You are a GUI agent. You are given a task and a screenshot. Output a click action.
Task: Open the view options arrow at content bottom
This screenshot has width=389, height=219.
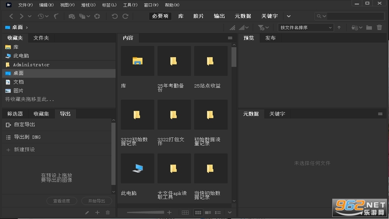tap(230, 213)
